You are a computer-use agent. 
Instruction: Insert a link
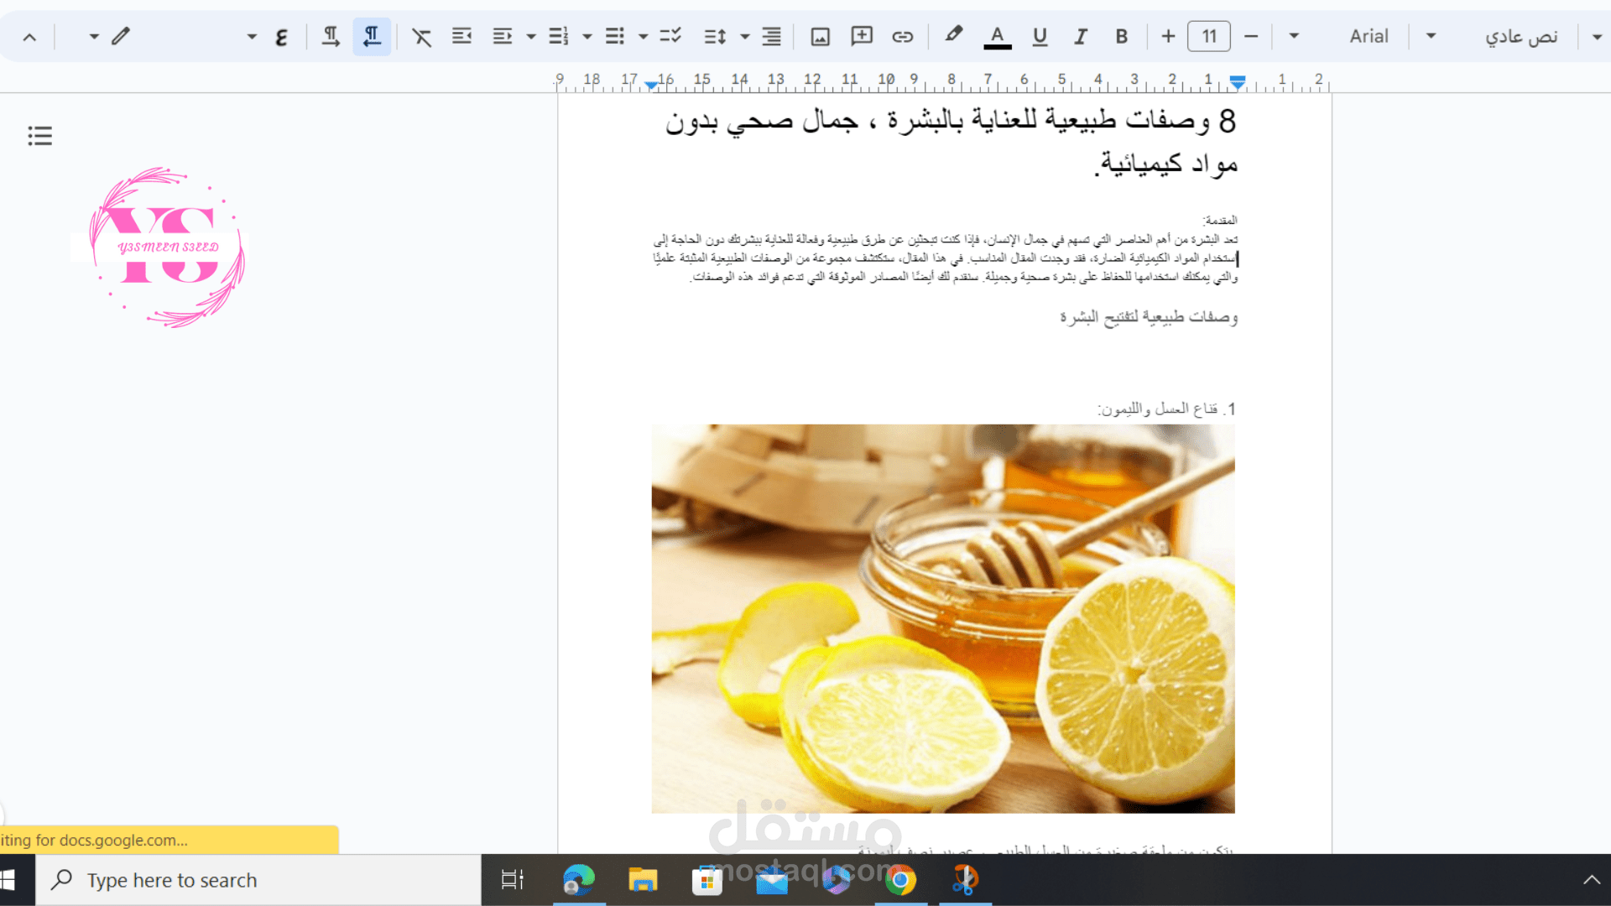902,36
